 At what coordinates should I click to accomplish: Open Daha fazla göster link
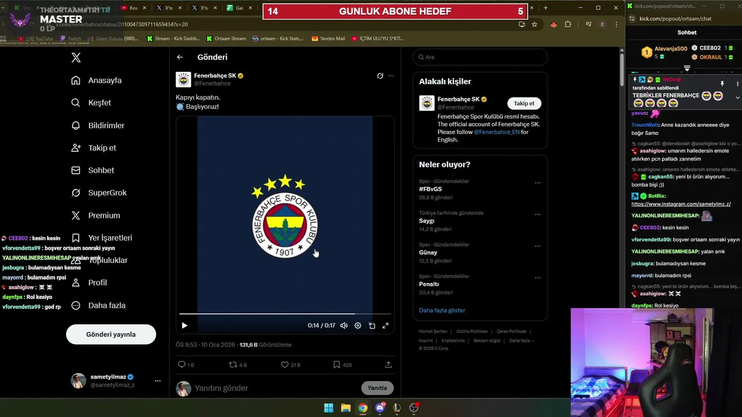click(x=442, y=310)
